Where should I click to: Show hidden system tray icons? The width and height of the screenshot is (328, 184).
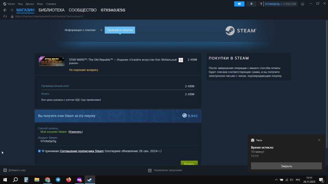(276, 180)
